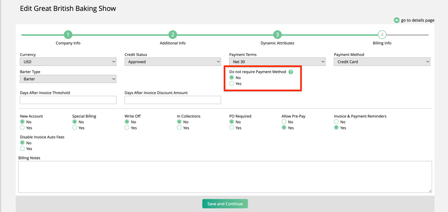This screenshot has height=212, width=448.
Task: Open the Barter Type dropdown
Action: click(x=68, y=79)
